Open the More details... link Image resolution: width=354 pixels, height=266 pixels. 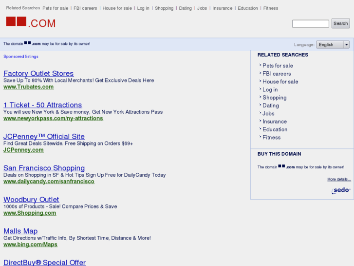pyautogui.click(x=339, y=179)
